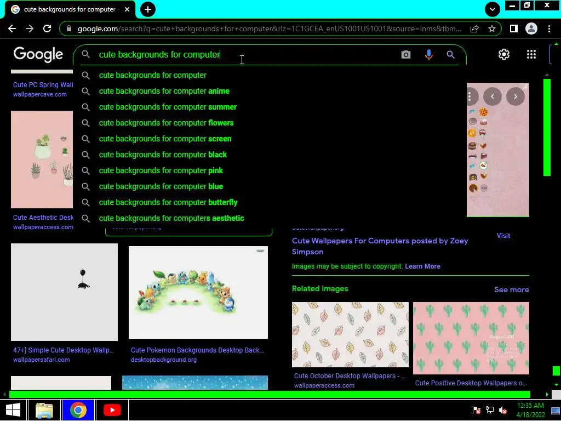Click See more related images
This screenshot has height=421, width=561.
pos(512,289)
